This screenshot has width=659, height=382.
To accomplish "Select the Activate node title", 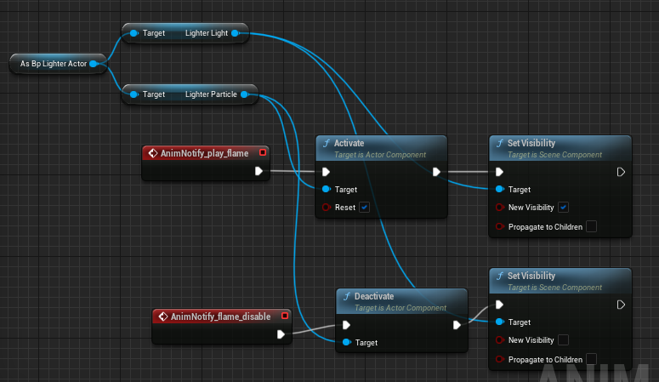I will [349, 143].
